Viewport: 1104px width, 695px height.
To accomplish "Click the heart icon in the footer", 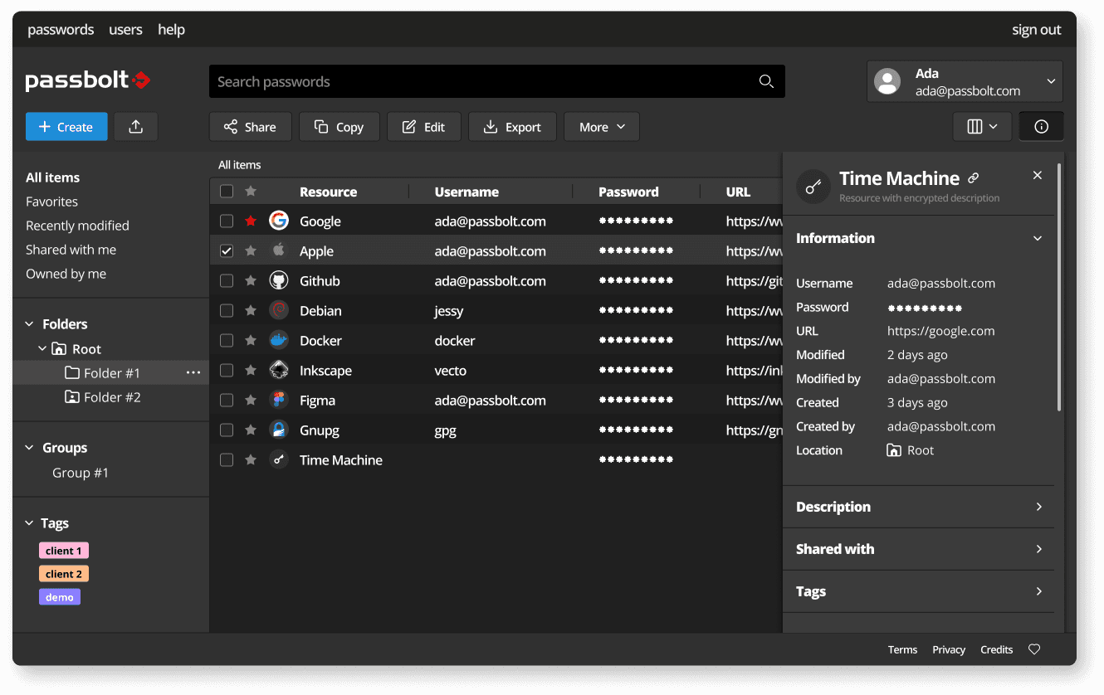I will coord(1034,649).
